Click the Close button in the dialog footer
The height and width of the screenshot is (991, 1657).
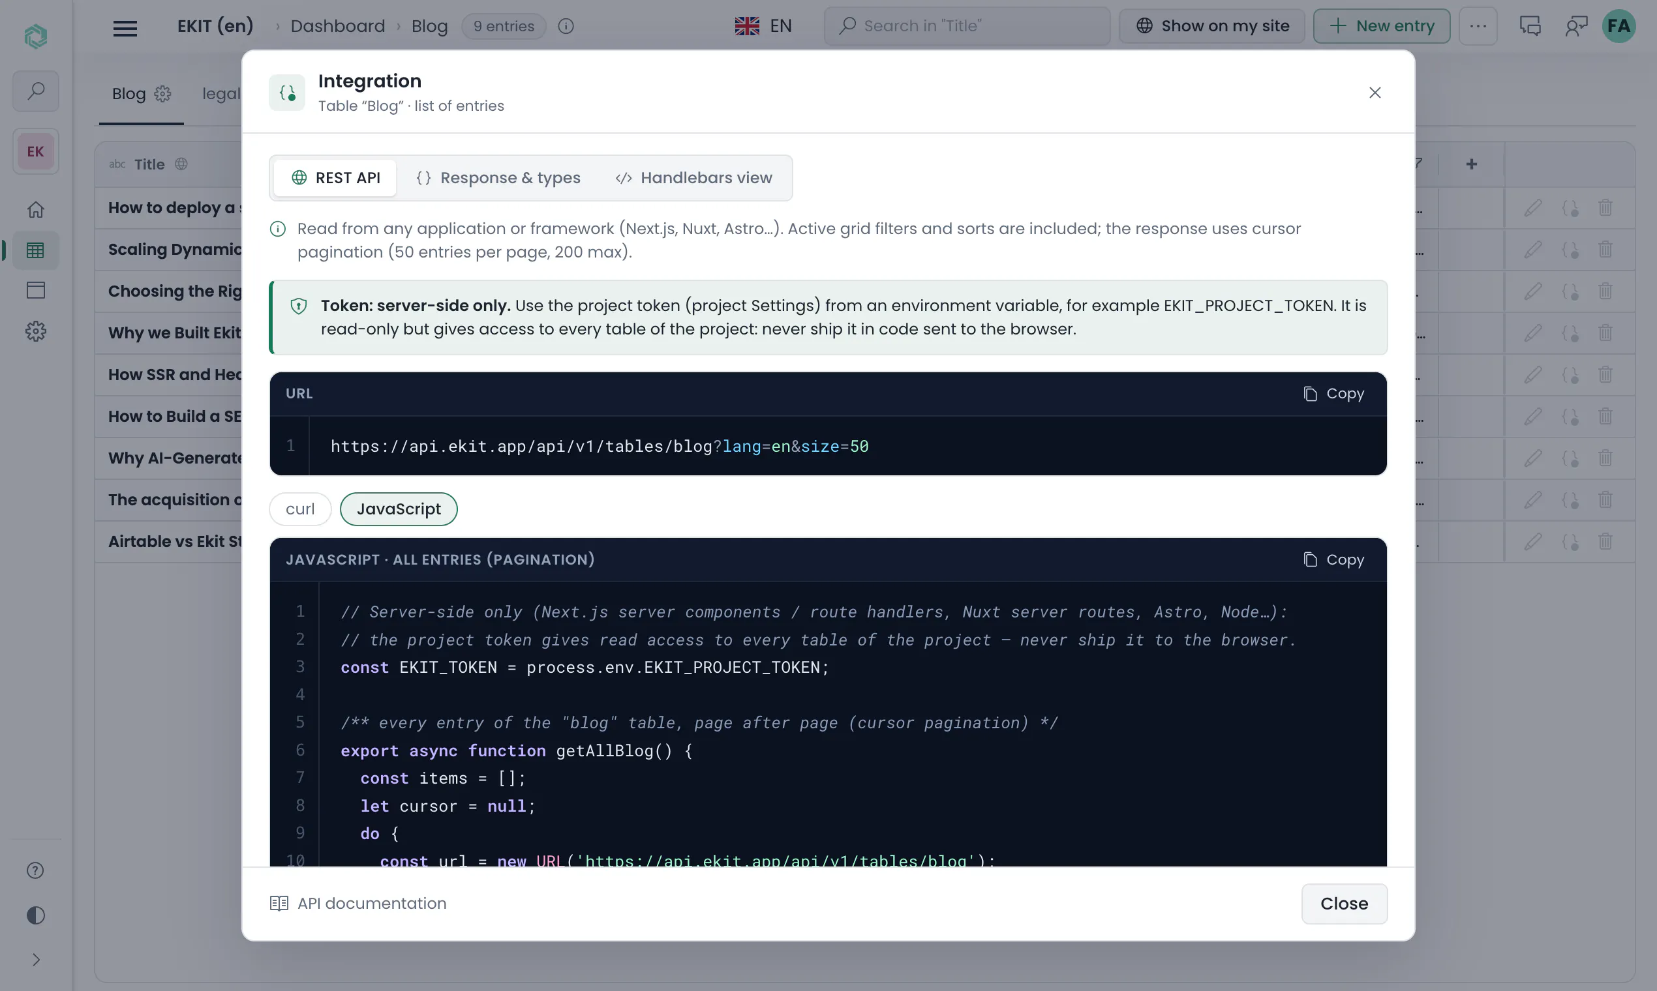(x=1344, y=904)
